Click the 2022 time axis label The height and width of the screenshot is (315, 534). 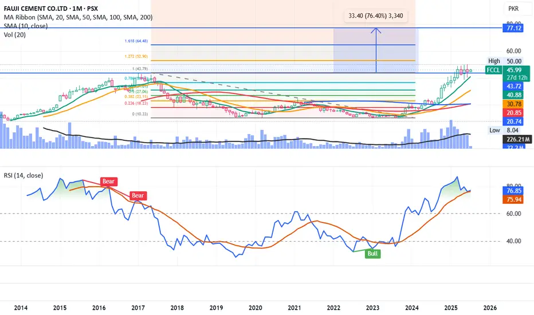click(333, 308)
